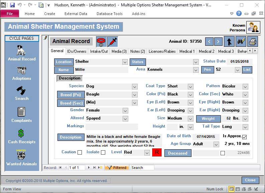Open the Status dropdown list
This screenshot has width=265, height=193.
tap(196, 62)
